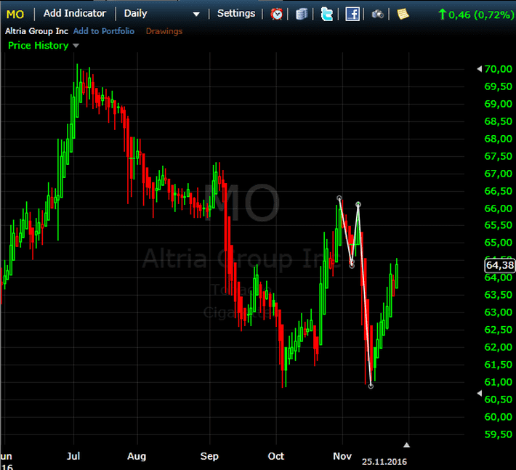Click the 62,00 price axis label
516x470 pixels.
(x=499, y=347)
